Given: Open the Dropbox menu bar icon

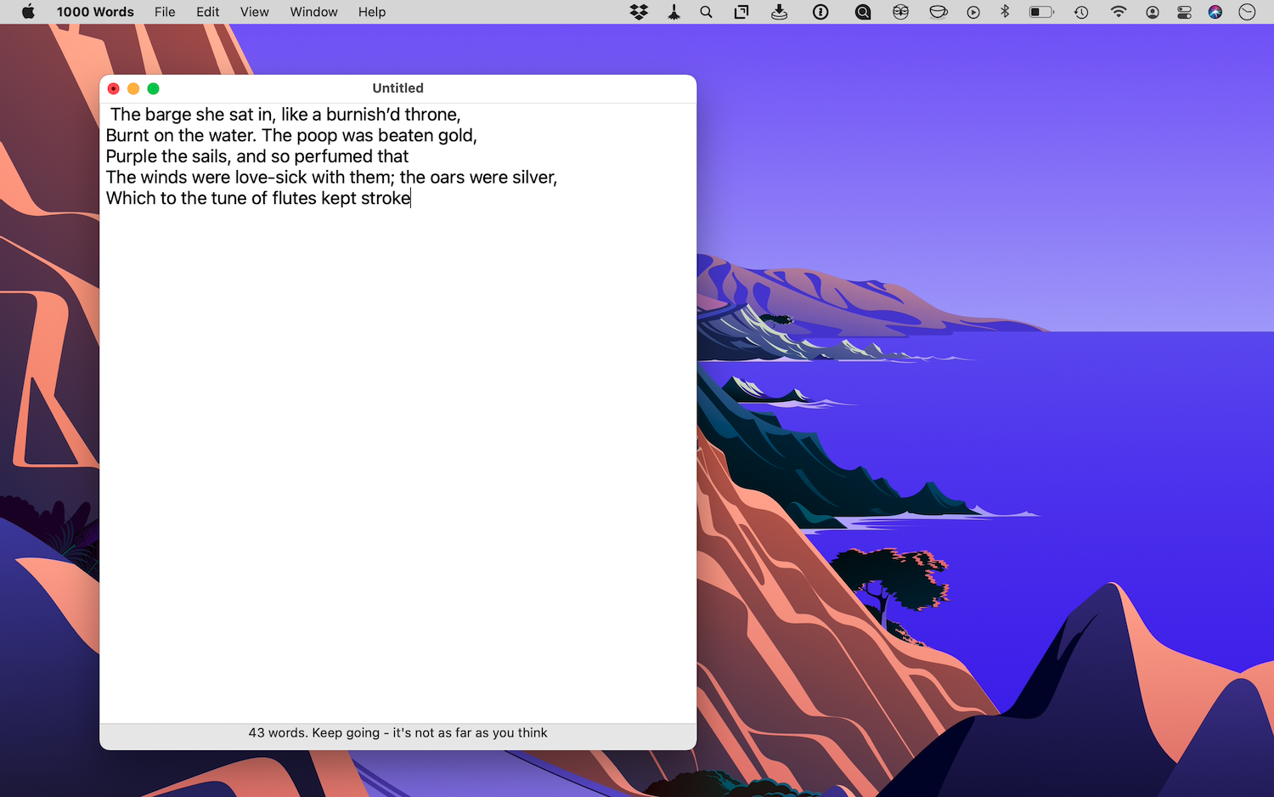Looking at the screenshot, I should 639,12.
